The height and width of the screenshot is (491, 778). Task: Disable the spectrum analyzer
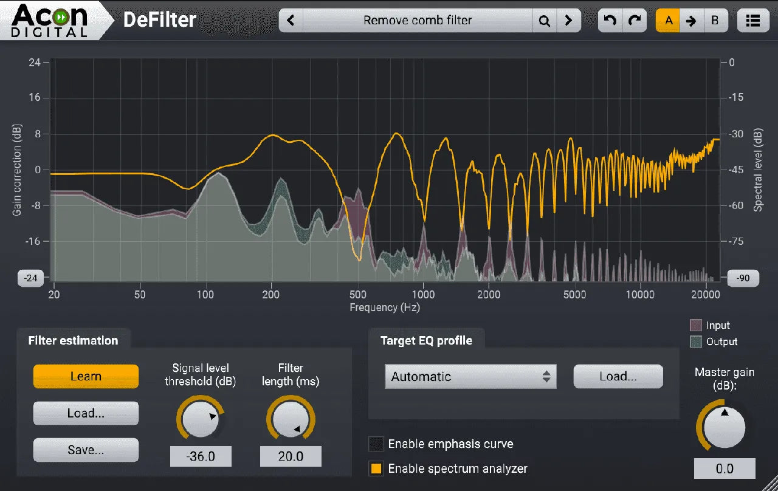tap(377, 469)
